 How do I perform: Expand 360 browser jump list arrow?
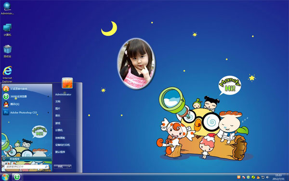pyautogui.click(x=48, y=97)
